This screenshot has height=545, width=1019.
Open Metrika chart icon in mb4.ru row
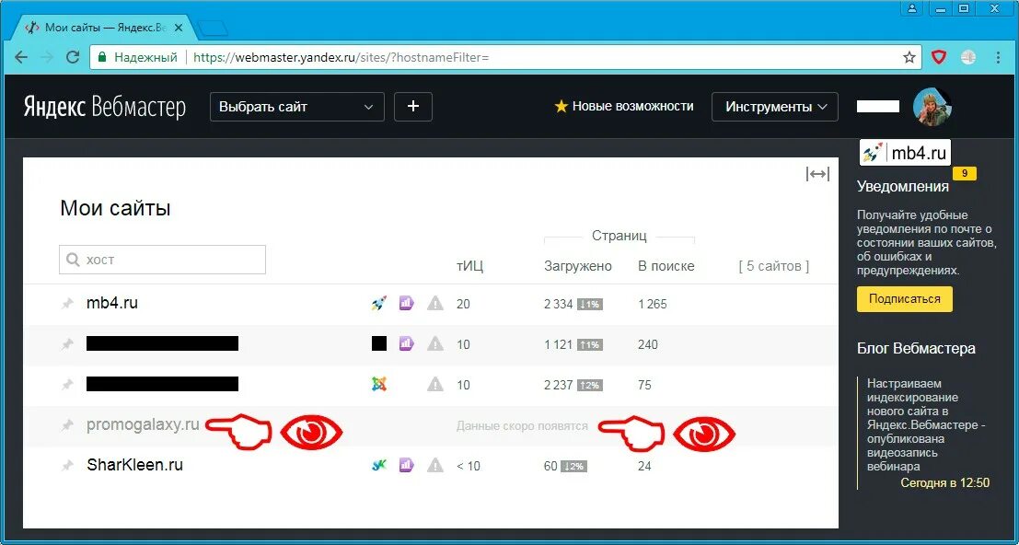pos(406,303)
